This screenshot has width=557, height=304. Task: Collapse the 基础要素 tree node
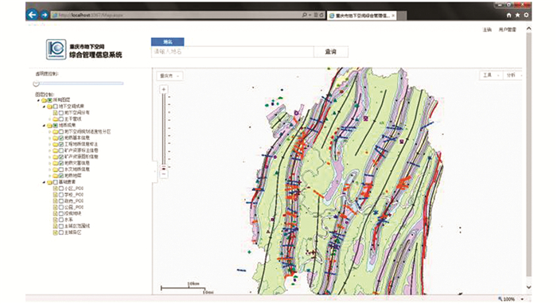click(45, 182)
